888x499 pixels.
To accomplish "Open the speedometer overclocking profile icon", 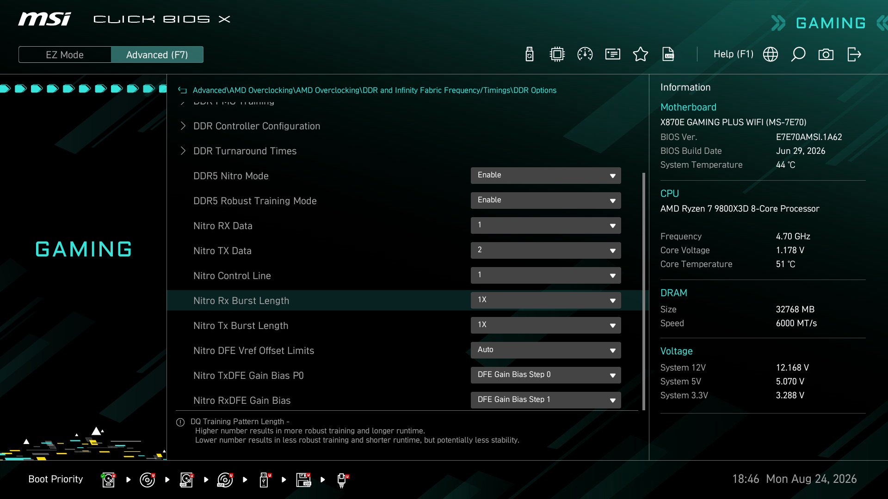I will point(585,54).
